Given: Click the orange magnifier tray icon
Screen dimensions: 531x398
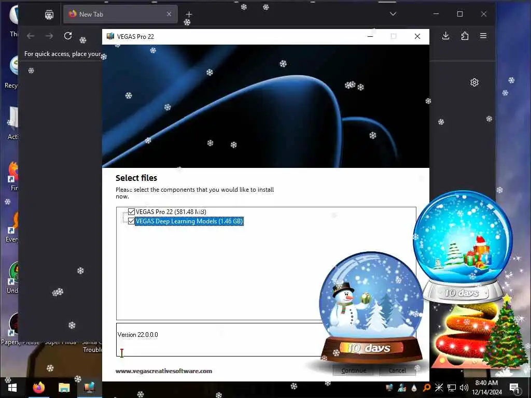Looking at the screenshot, I should coord(427,388).
